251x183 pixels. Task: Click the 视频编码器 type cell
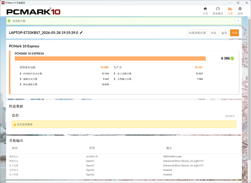92,156
